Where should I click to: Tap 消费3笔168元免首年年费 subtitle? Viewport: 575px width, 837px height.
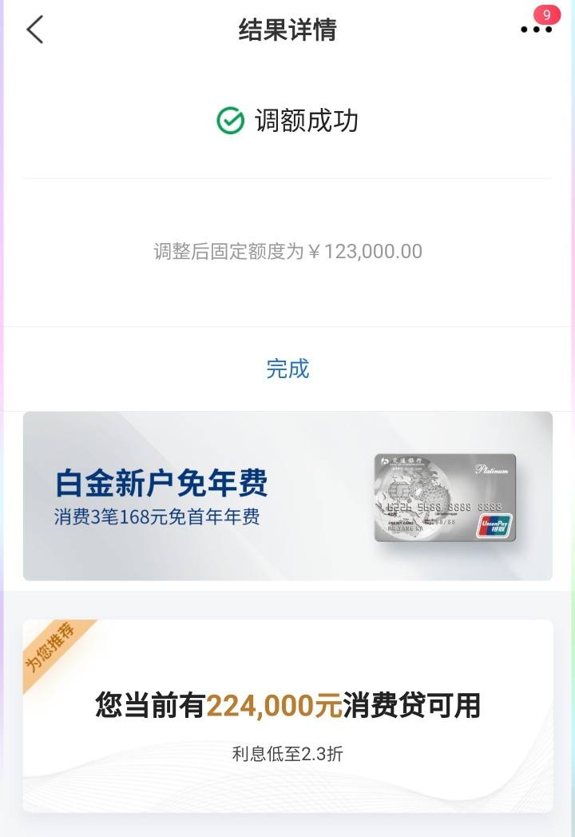[x=157, y=516]
